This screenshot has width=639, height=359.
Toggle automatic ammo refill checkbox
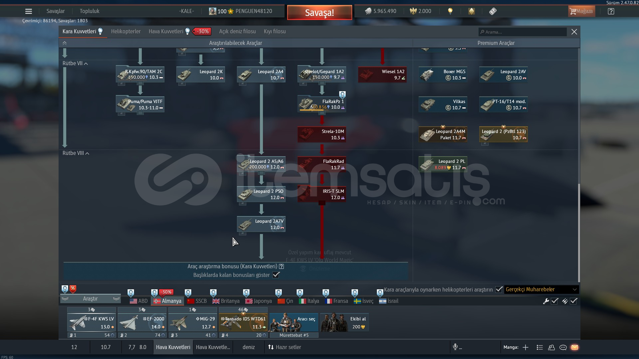pos(573,301)
